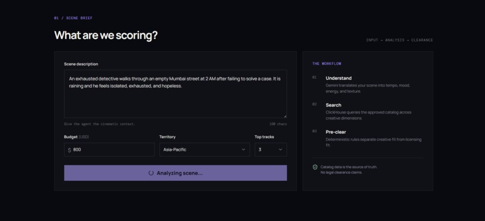Click step number 01 in workflow
The image size is (485, 221).
(x=314, y=77)
